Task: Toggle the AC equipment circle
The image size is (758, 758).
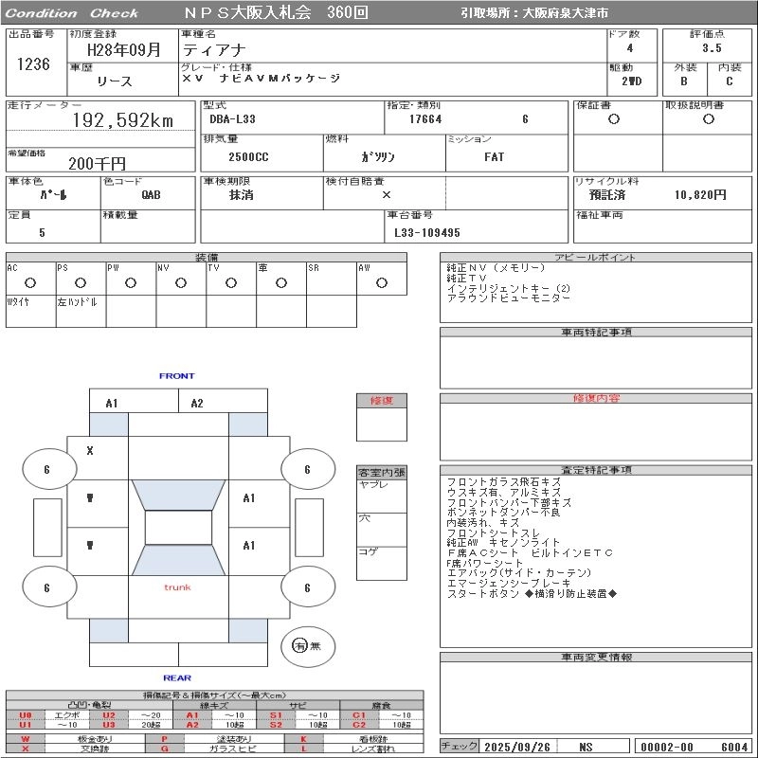Action: [30, 282]
